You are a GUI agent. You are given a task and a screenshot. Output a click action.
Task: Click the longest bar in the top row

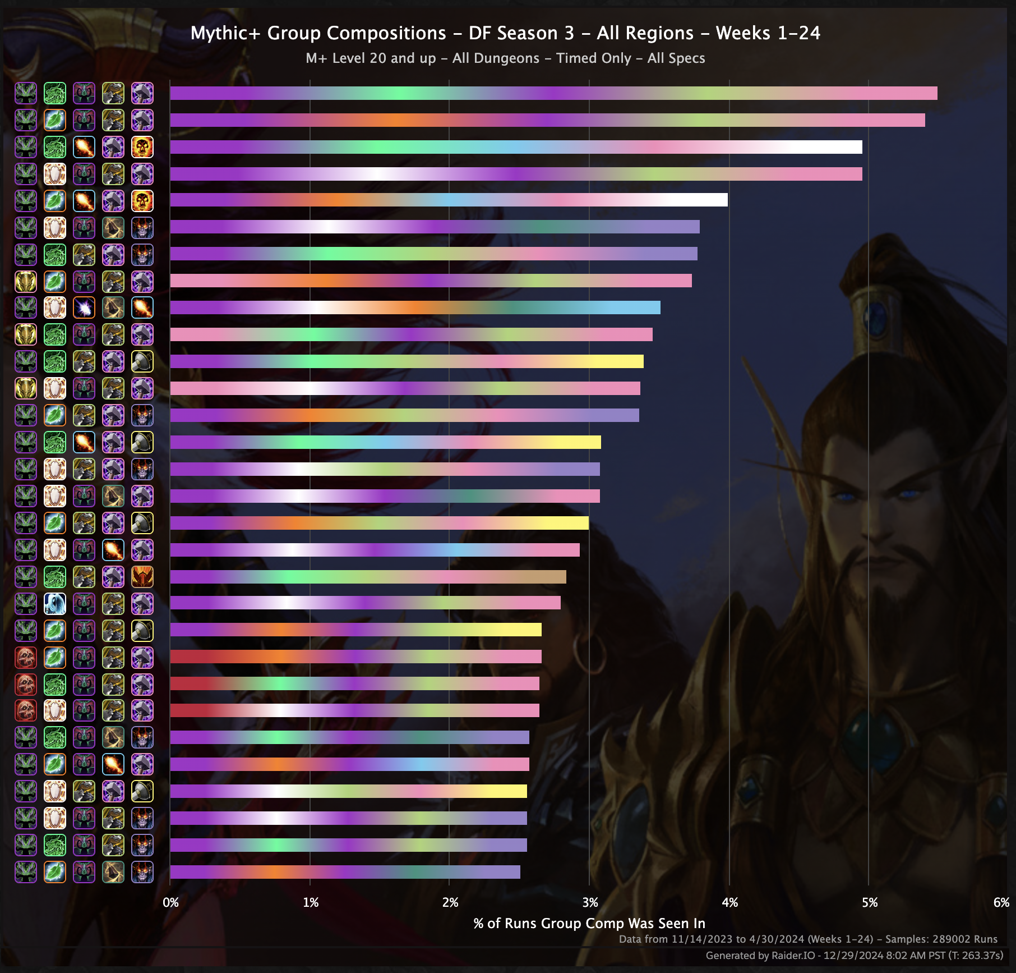554,93
